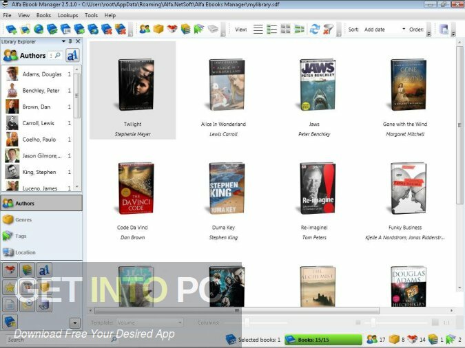Close the Library Explorer panel
This screenshot has height=348, width=465.
[x=78, y=41]
